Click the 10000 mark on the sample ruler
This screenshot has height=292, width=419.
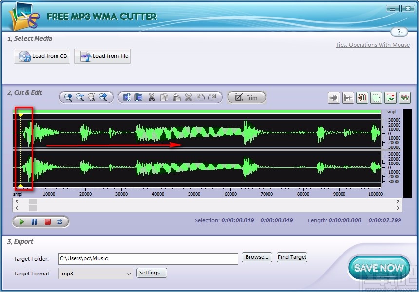49,194
